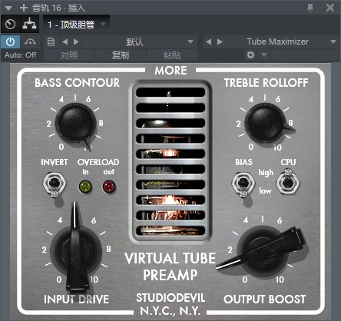Click the red overload out LED
Viewport: 341px width, 321px height.
(x=109, y=187)
